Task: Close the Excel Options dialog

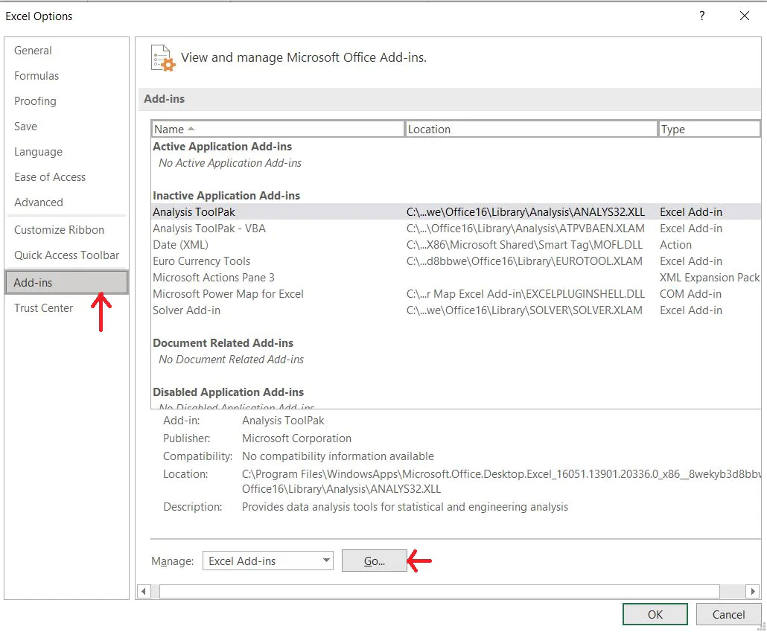Action: [x=745, y=16]
